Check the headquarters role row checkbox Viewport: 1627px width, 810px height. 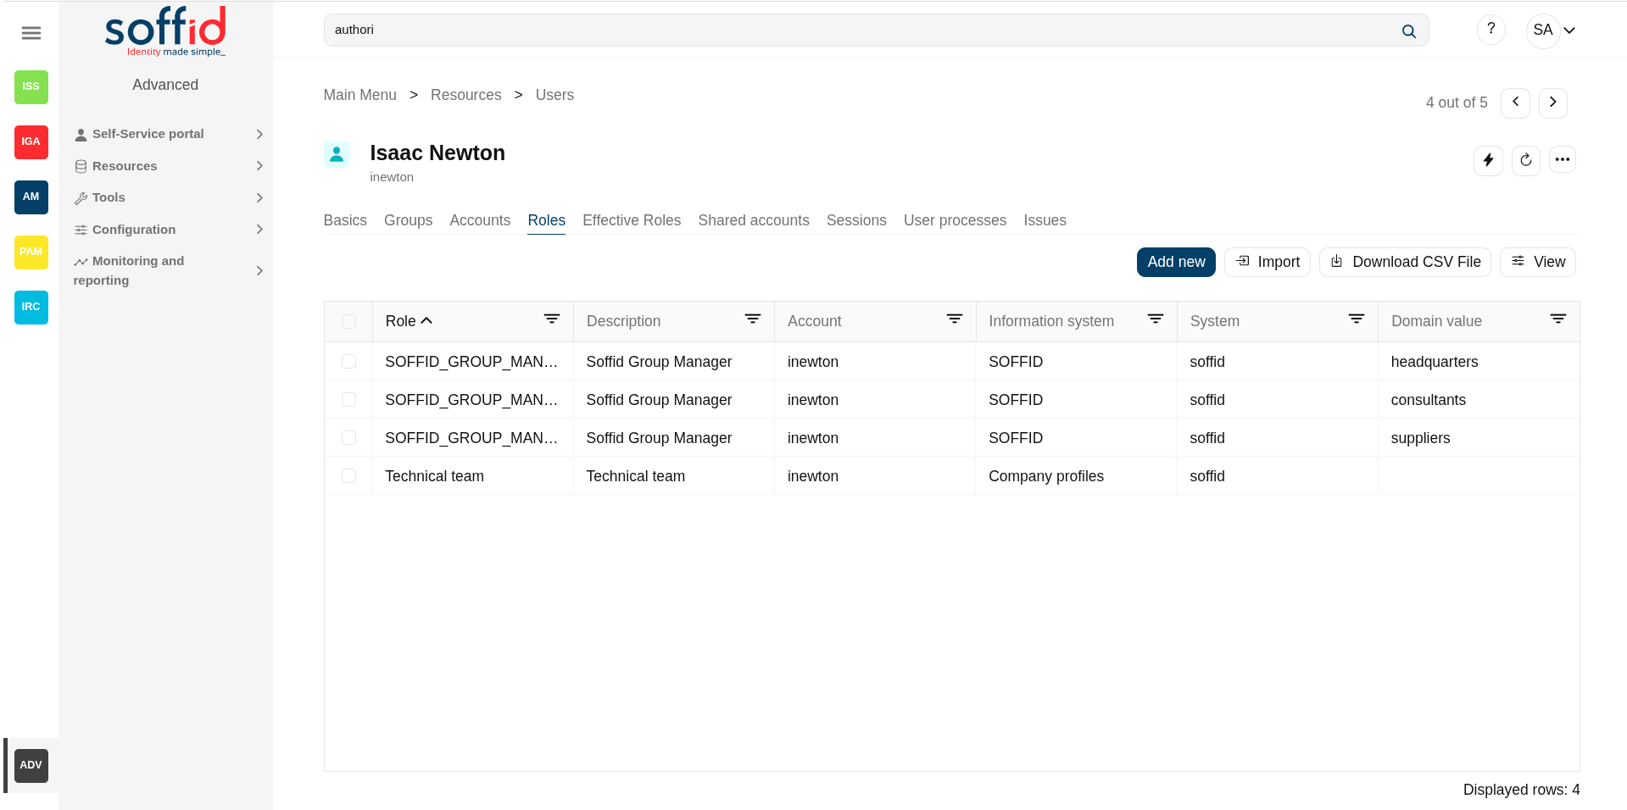pos(348,362)
